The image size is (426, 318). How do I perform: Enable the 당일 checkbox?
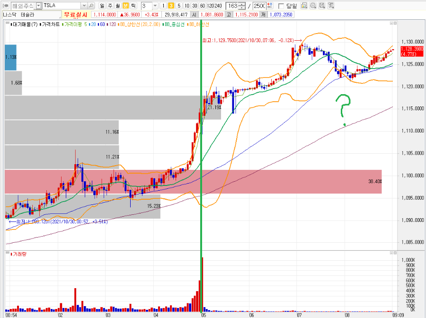coord(281,6)
